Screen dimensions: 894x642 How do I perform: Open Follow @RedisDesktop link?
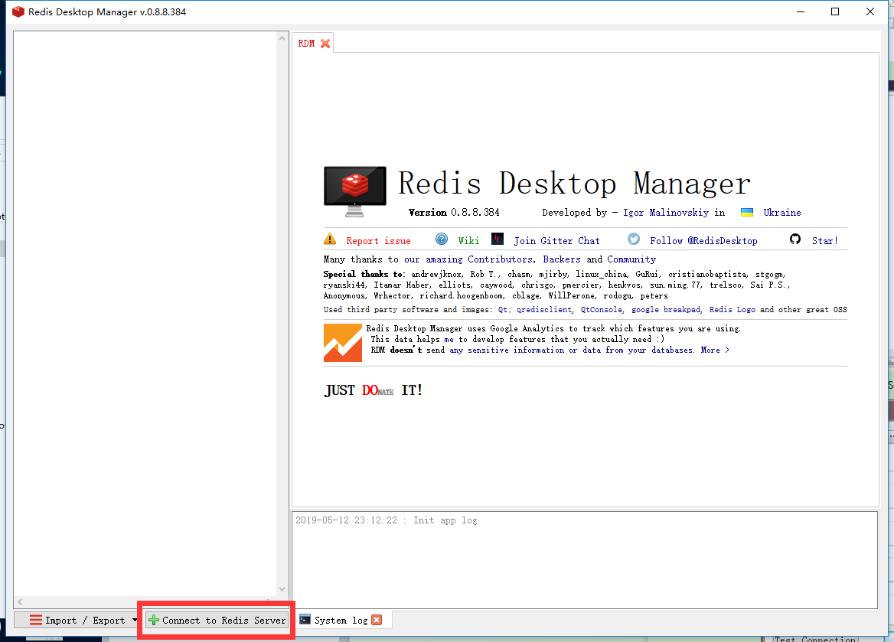(x=703, y=241)
